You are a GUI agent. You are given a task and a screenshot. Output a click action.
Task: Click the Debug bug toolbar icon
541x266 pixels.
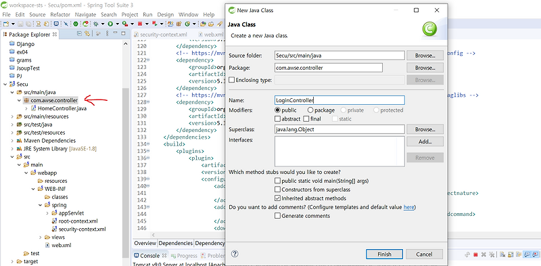tap(96, 24)
